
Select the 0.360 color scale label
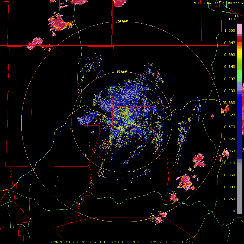(230, 175)
